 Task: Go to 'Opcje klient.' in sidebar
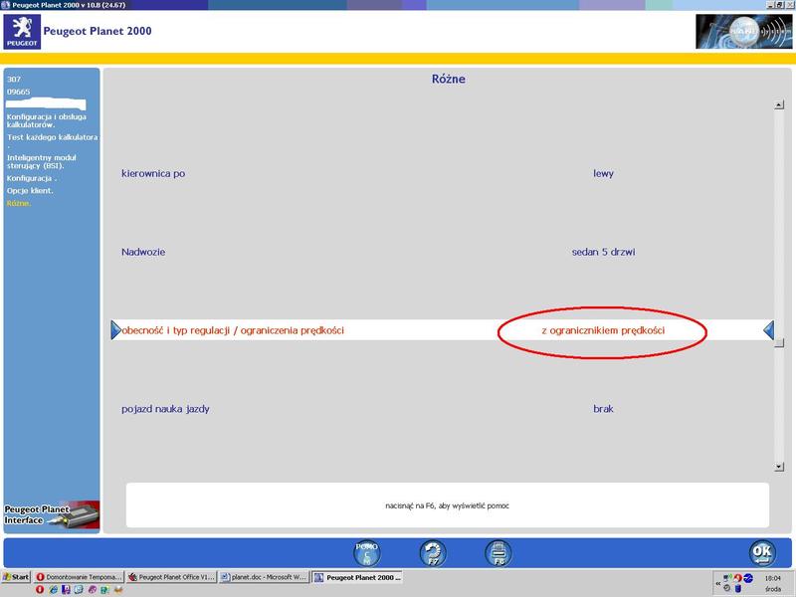[x=30, y=190]
